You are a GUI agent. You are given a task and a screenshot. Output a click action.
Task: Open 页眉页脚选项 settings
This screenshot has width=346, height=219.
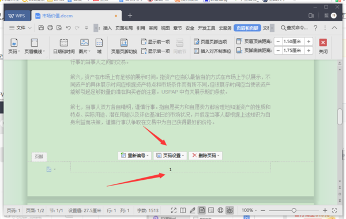210,41
